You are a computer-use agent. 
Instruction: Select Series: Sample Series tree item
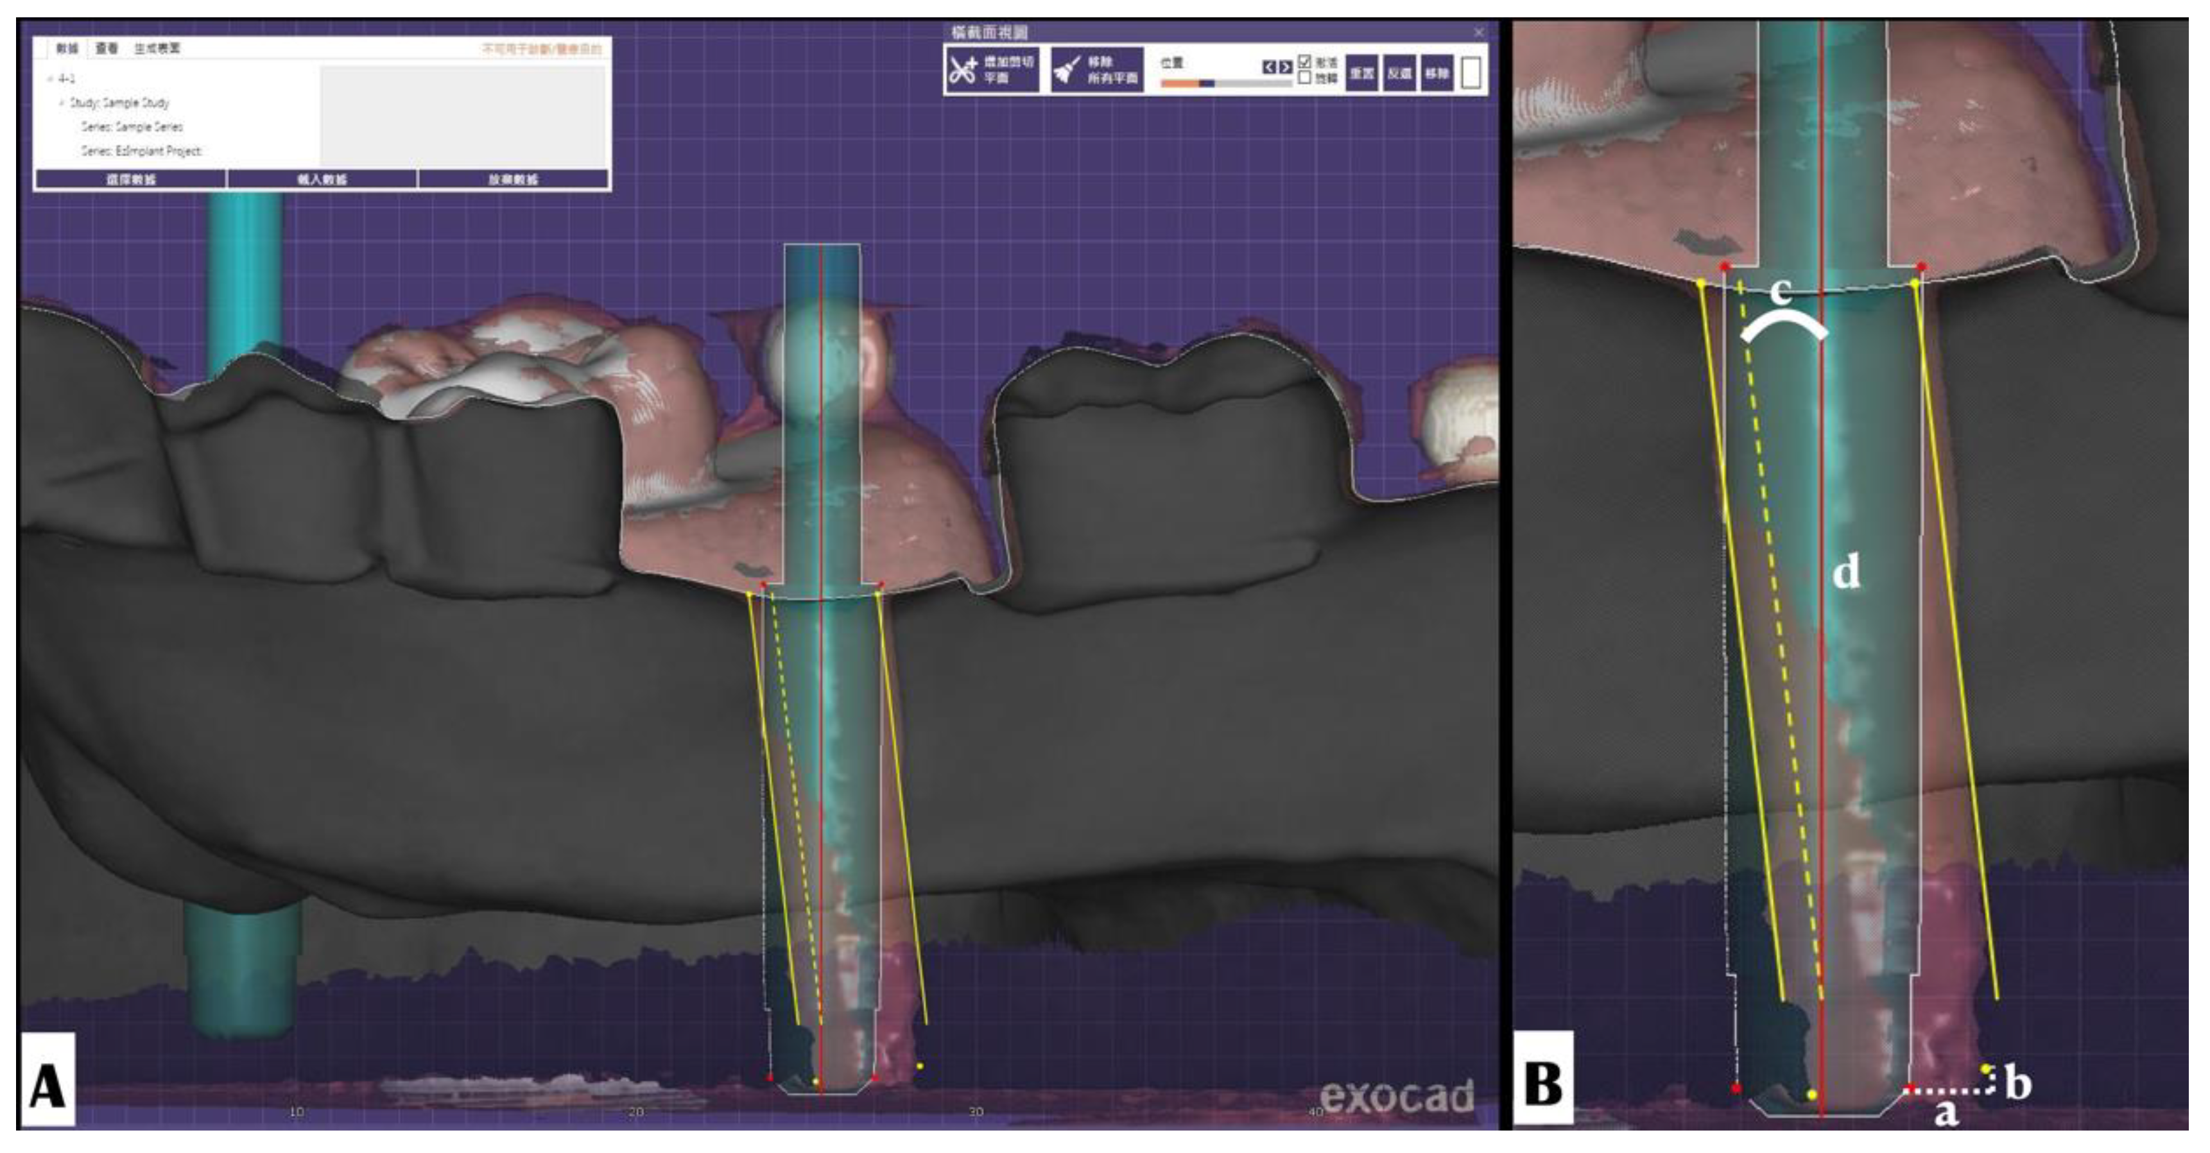131,127
